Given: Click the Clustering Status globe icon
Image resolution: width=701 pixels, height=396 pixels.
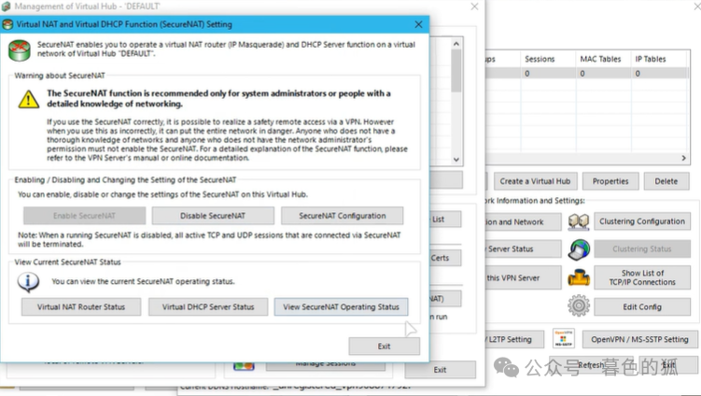Looking at the screenshot, I should tap(579, 249).
